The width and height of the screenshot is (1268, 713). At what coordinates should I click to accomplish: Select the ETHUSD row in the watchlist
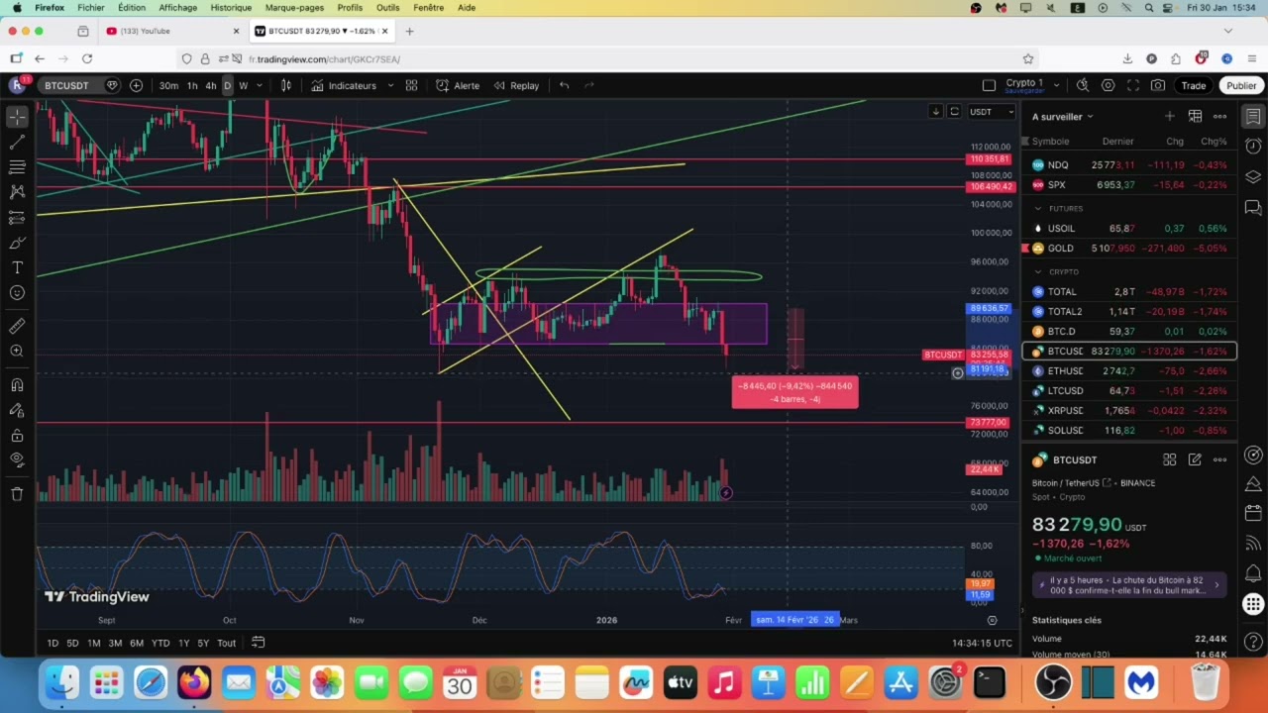[x=1129, y=371]
